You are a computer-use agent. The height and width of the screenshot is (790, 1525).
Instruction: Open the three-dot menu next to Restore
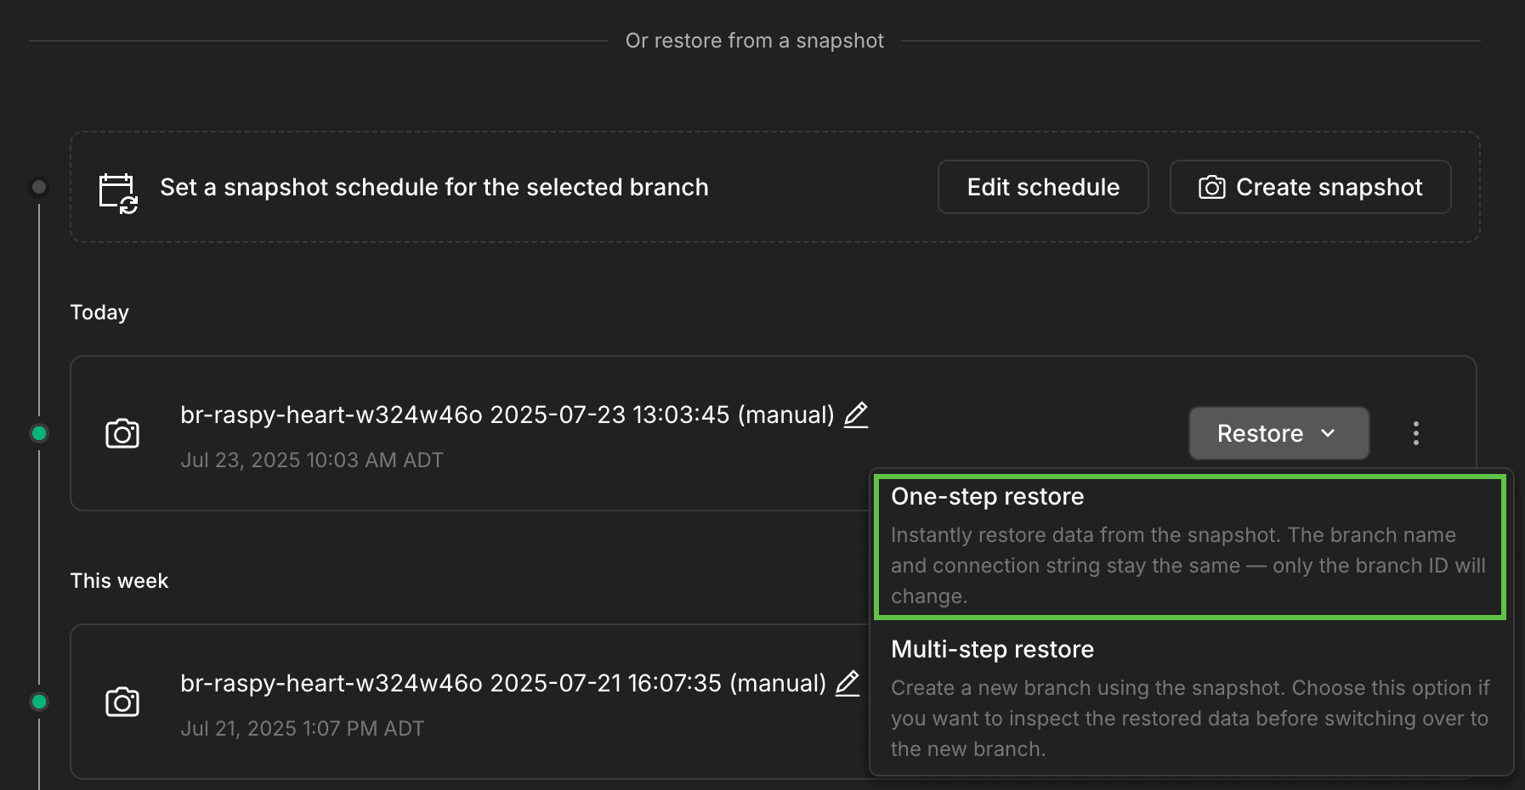point(1415,433)
